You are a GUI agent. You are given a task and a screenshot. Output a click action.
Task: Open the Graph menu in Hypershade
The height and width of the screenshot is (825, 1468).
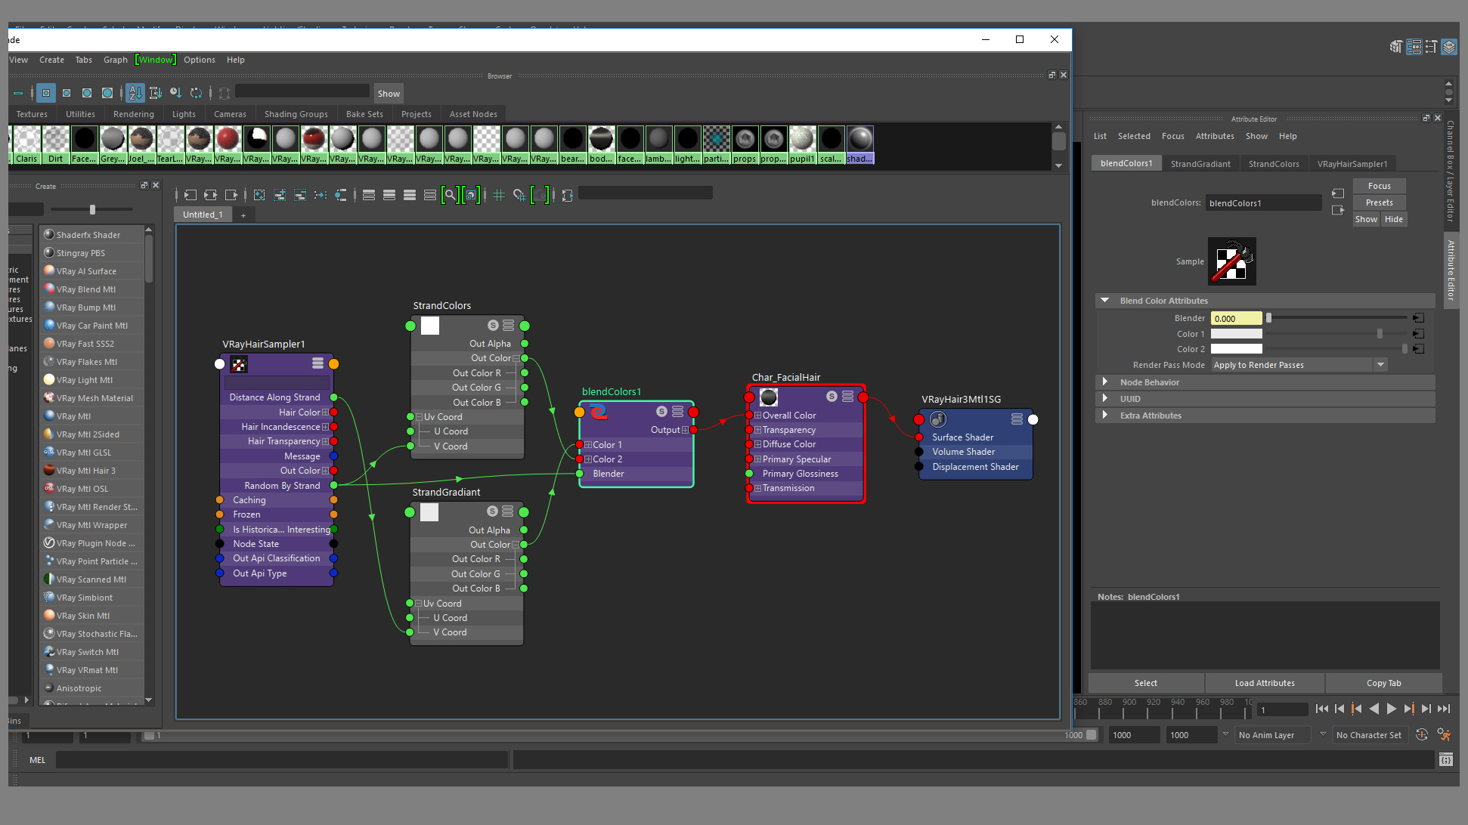116,60
